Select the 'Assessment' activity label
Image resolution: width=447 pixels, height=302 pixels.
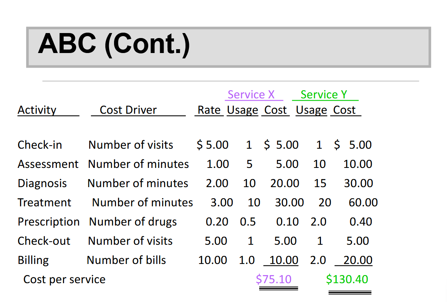(48, 164)
